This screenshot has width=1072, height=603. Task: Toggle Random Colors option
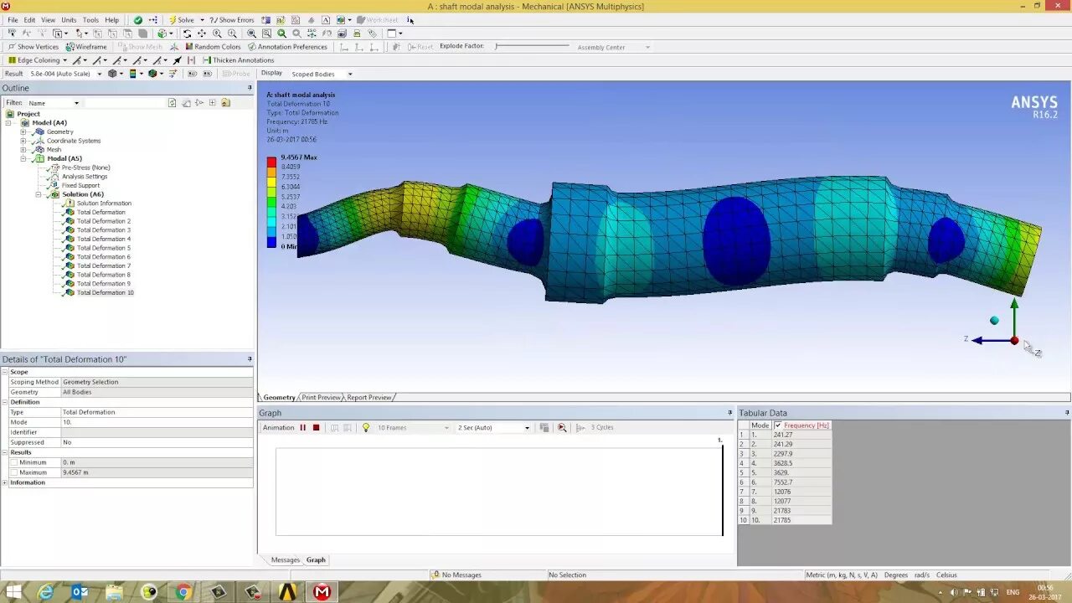click(213, 47)
